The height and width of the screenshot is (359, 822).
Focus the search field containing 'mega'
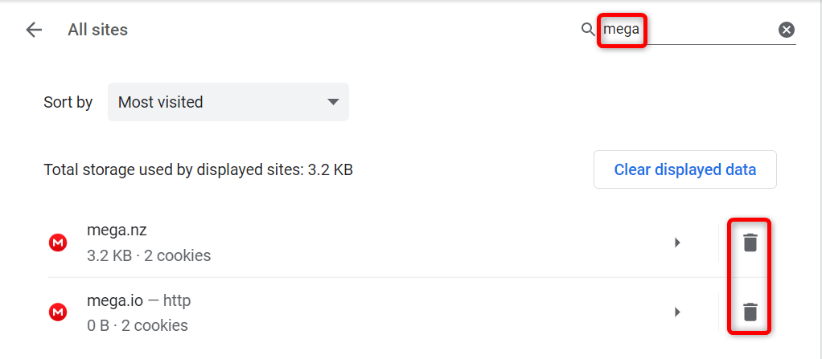692,30
